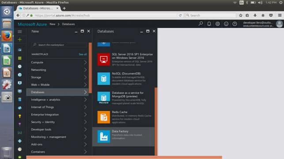Click the Databases breadcrumb link

point(68,24)
